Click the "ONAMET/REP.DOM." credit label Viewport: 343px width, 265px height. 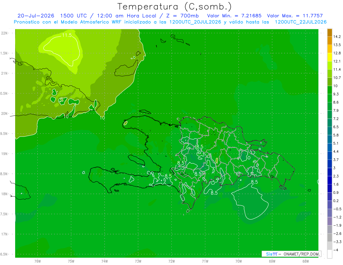pos(301,254)
